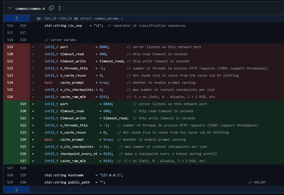The image size is (284, 195).
Task: Click unchanged line number 528 on right
Action: pyautogui.click(x=23, y=168)
